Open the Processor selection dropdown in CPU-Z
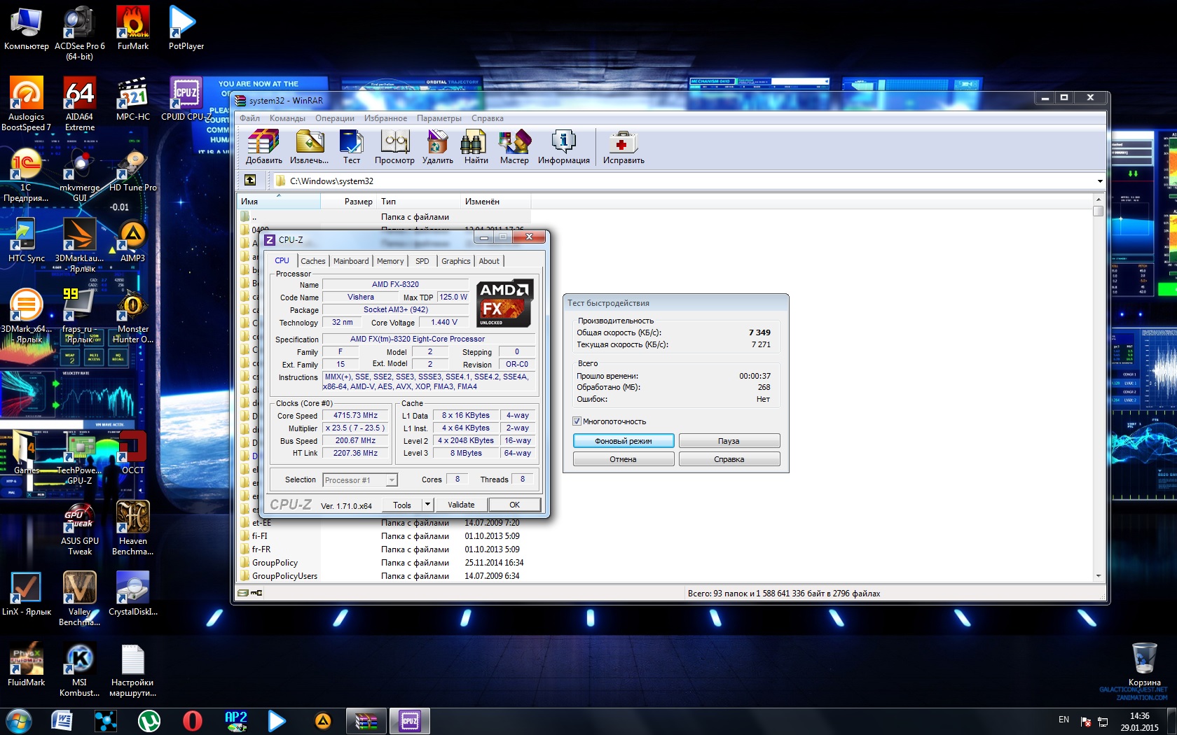Screen dimensions: 1177x735 (x=392, y=480)
